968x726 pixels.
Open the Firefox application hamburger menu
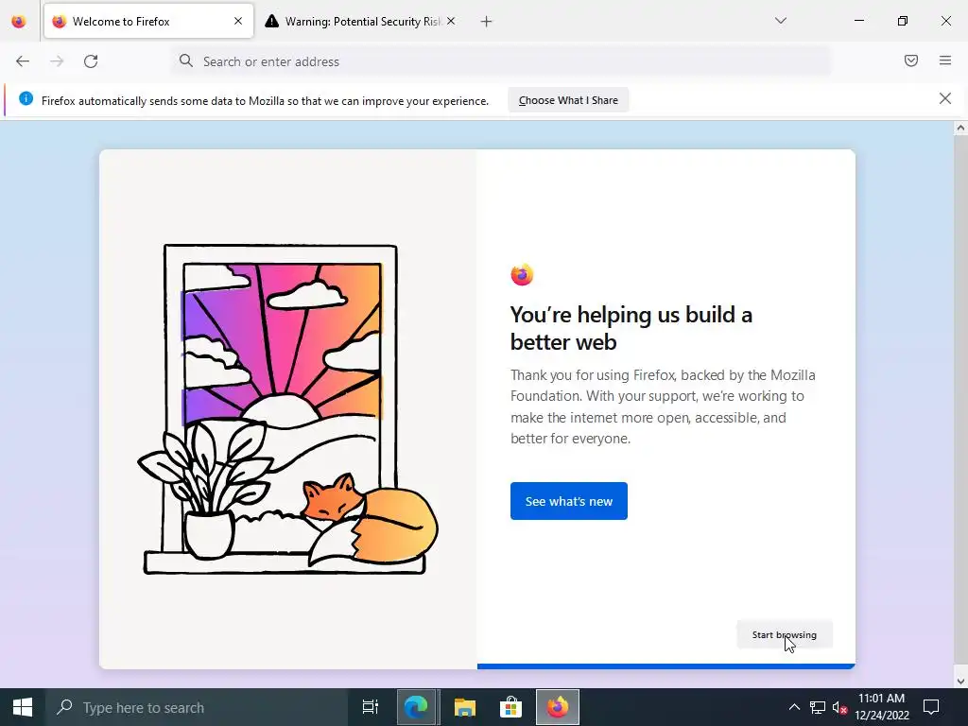pos(945,60)
